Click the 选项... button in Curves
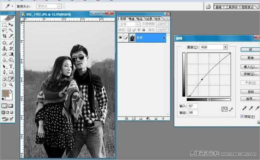This screenshot has width=260, height=160. click(250, 99)
